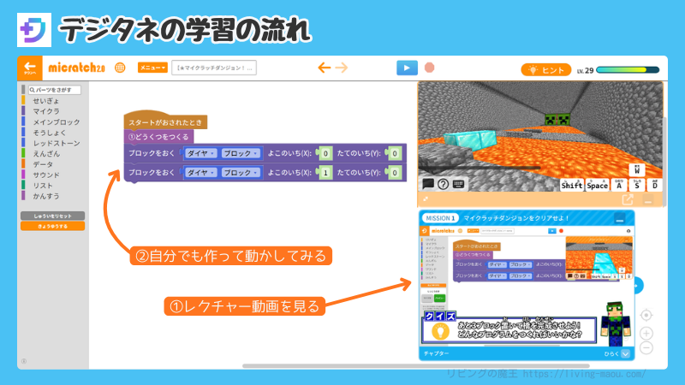Click the orange きょうゆうする button
This screenshot has height=385, width=685.
[x=52, y=227]
